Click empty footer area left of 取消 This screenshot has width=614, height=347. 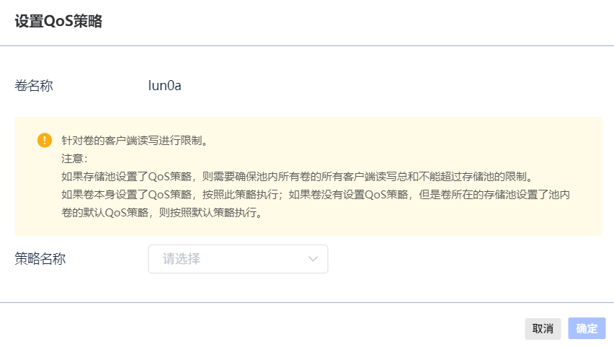click(x=288, y=328)
